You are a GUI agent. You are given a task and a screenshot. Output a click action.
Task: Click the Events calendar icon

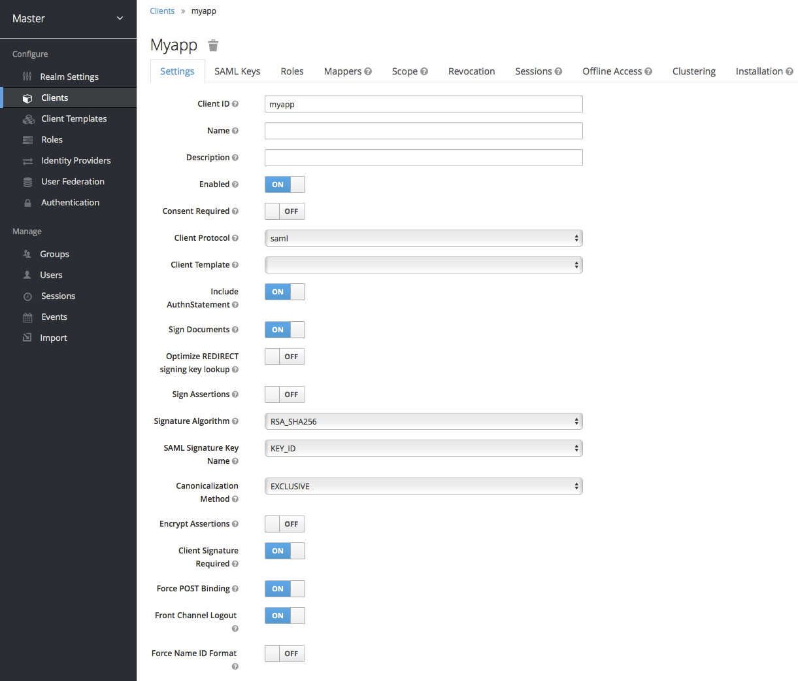click(x=27, y=317)
